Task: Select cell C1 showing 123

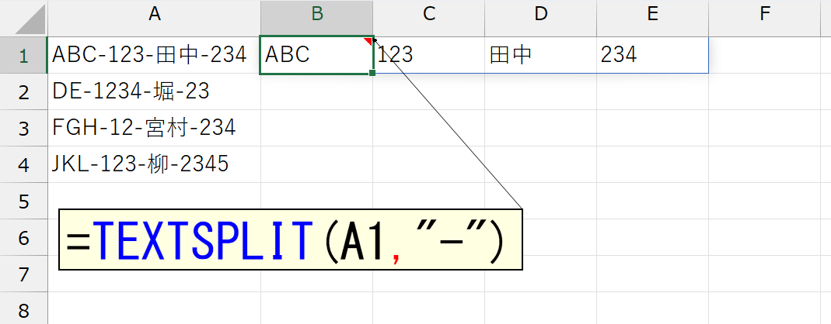Action: pos(429,55)
